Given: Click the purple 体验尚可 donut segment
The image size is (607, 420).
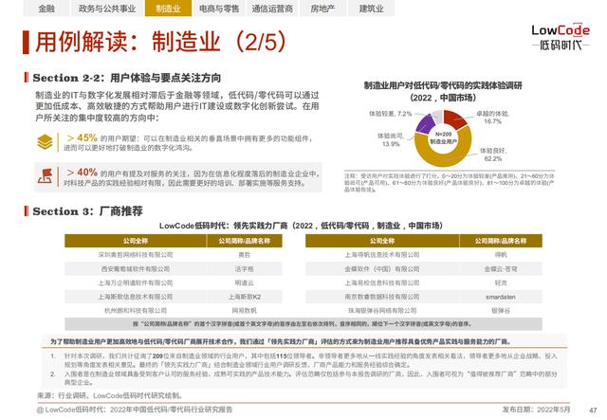Looking at the screenshot, I should (x=424, y=124).
